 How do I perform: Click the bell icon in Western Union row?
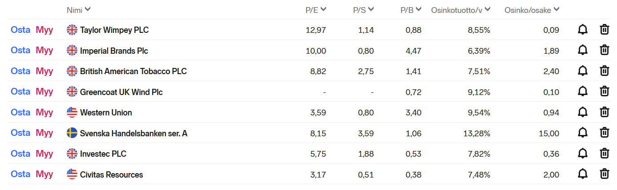[582, 112]
